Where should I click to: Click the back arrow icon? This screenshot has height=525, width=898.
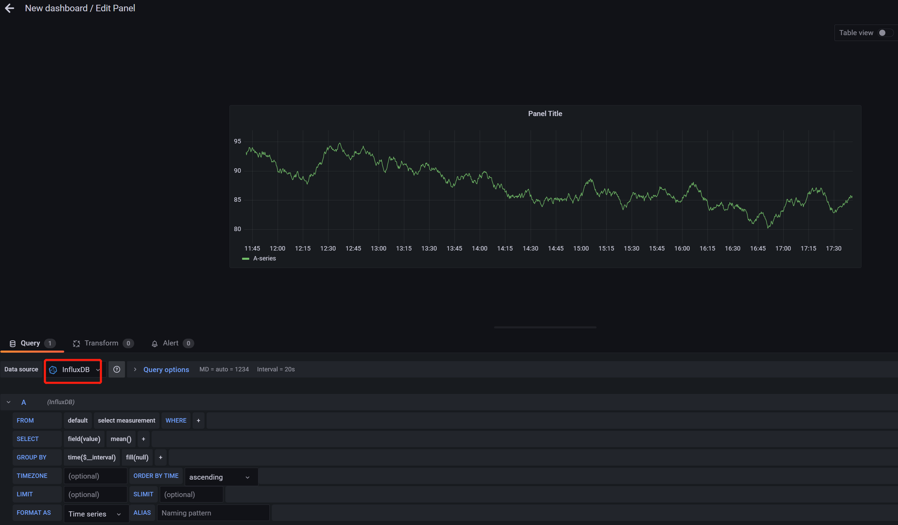[x=10, y=8]
